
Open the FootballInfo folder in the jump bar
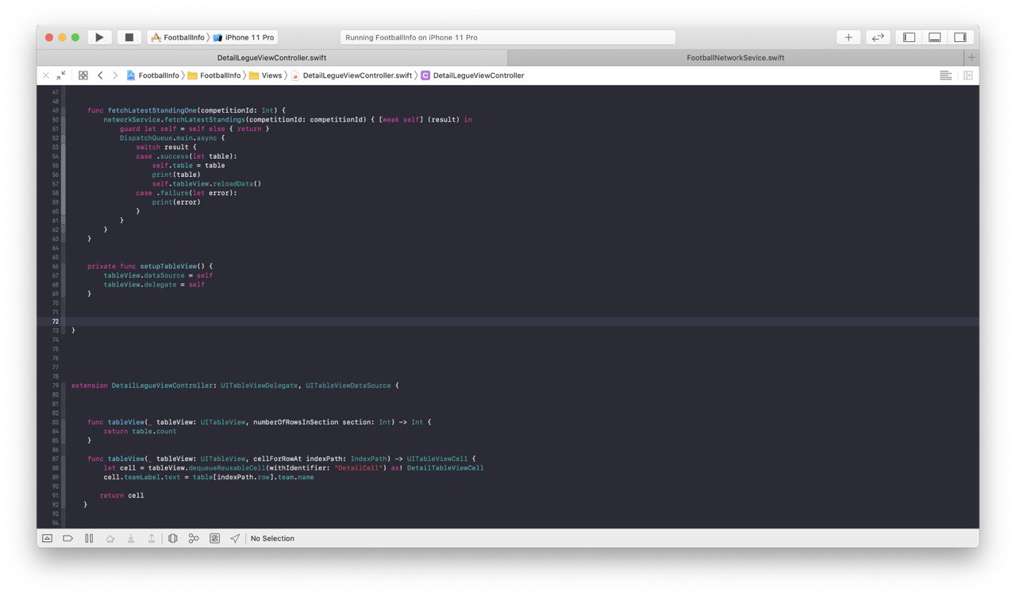tap(214, 75)
